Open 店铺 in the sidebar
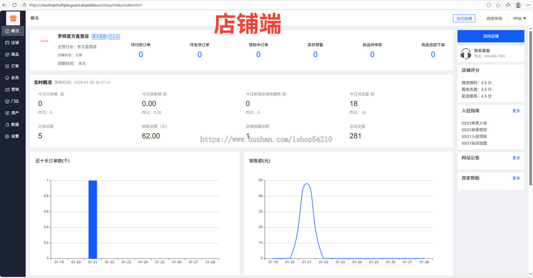The height and width of the screenshot is (278, 533). click(x=12, y=43)
